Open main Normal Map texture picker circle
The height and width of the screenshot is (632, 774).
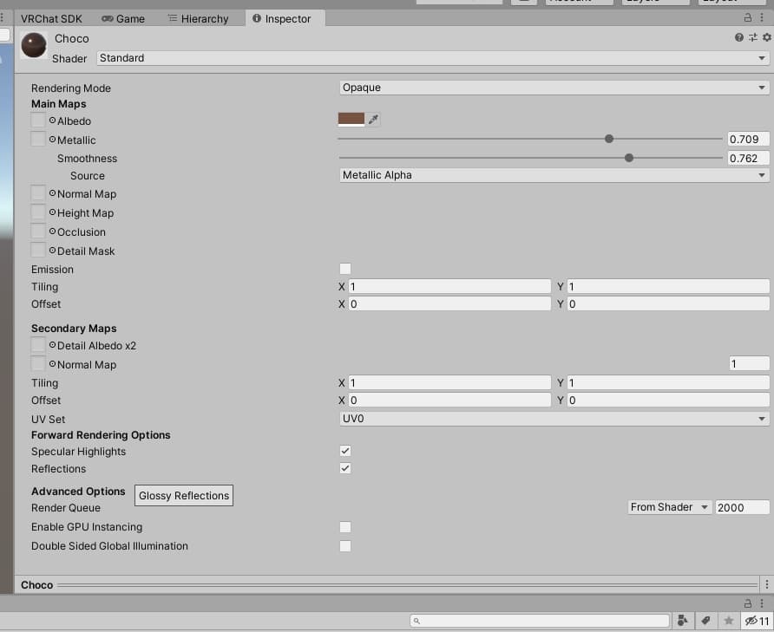click(x=52, y=193)
